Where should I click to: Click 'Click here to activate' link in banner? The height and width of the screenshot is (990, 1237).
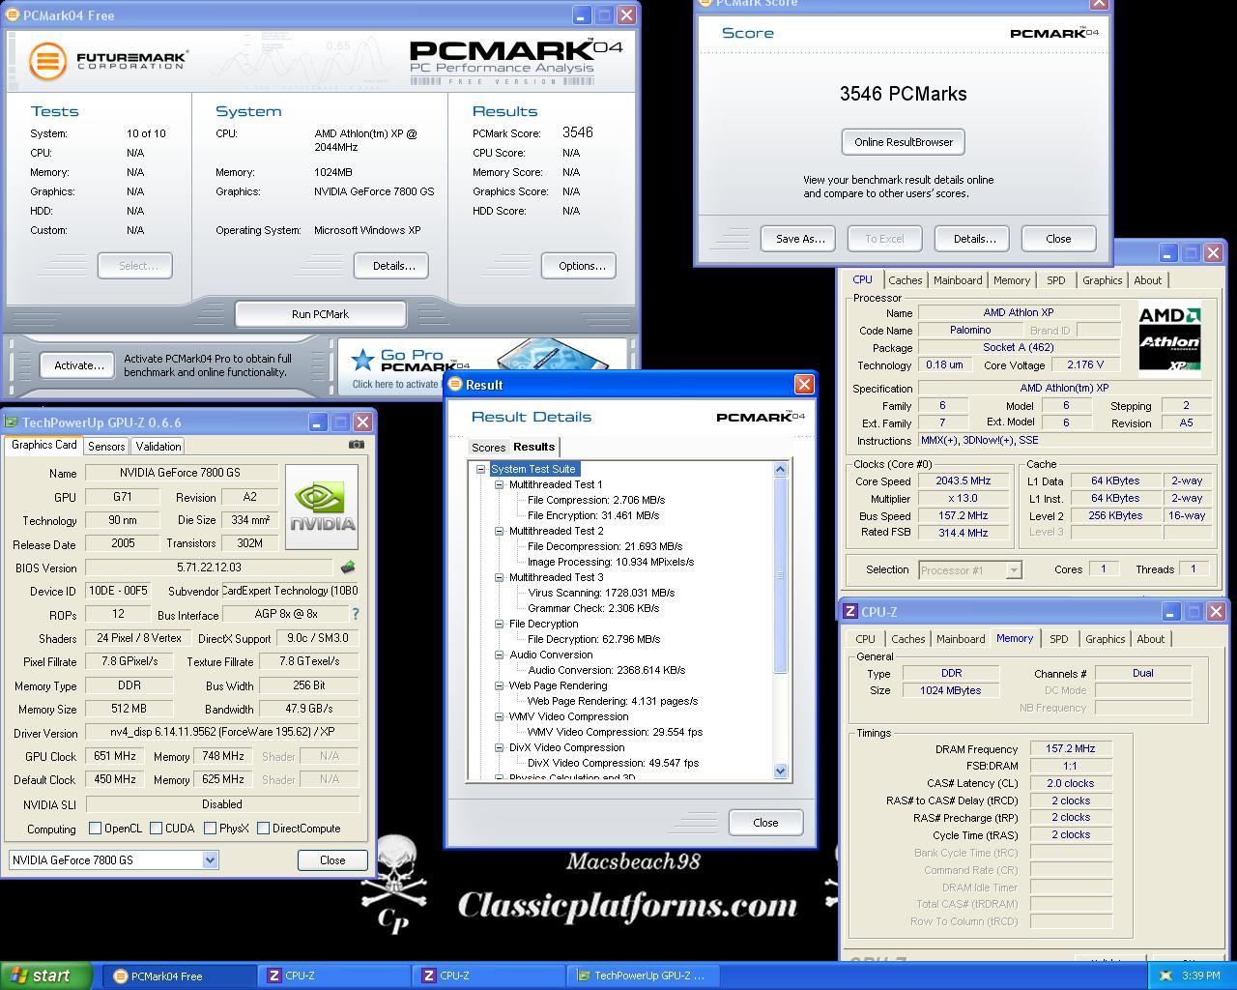pos(395,384)
